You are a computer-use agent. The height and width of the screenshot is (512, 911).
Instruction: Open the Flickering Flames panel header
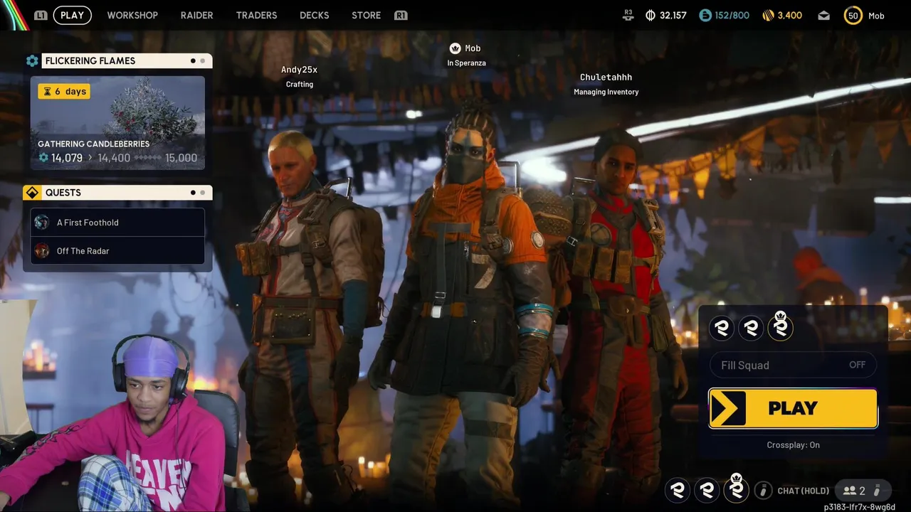pos(127,61)
